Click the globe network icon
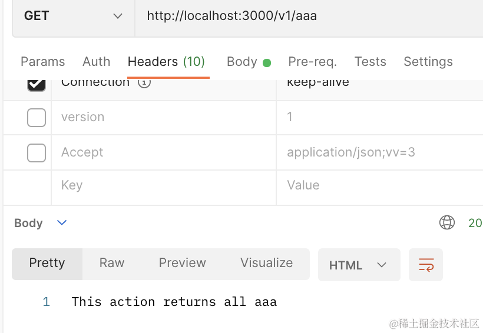 447,222
